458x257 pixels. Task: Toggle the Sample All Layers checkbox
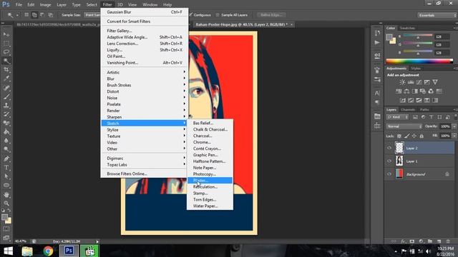[x=218, y=15]
